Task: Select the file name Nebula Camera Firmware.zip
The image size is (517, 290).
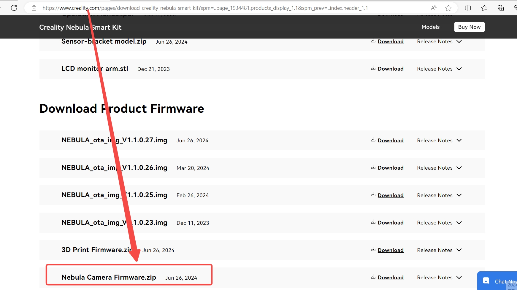Action: point(109,277)
